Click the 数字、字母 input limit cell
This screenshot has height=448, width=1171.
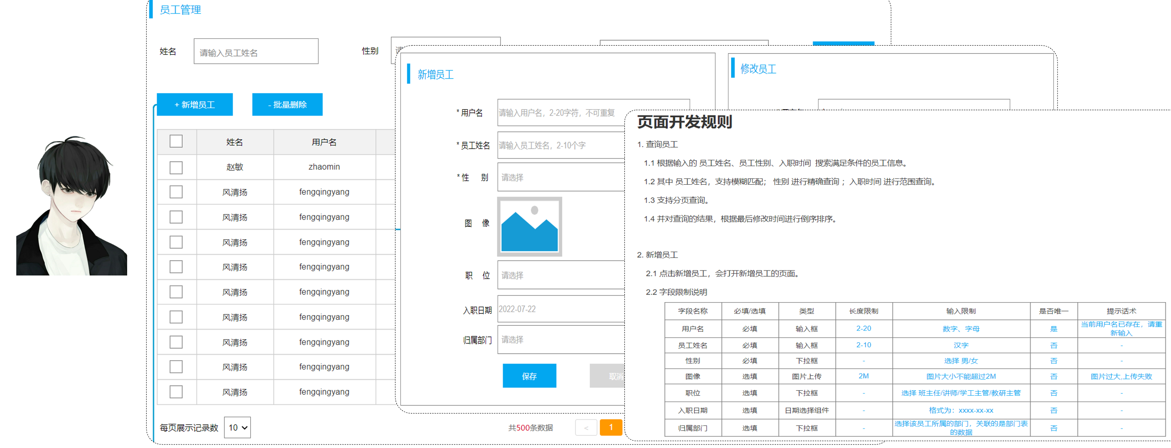point(961,328)
